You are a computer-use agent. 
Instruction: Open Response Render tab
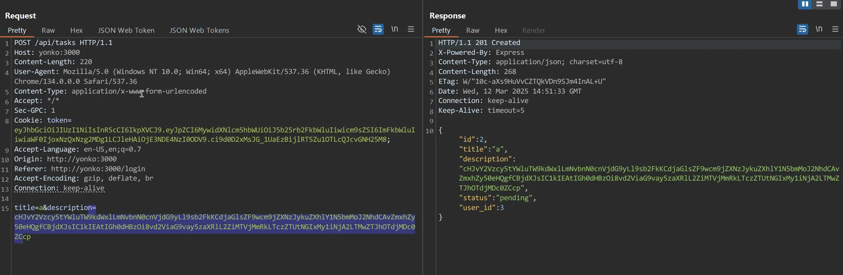pyautogui.click(x=533, y=30)
